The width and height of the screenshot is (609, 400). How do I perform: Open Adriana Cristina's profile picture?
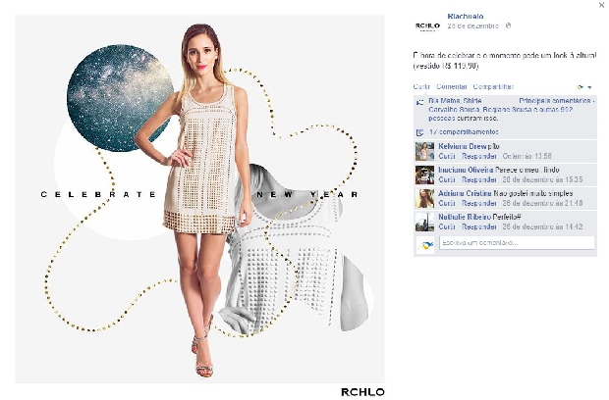pos(424,198)
